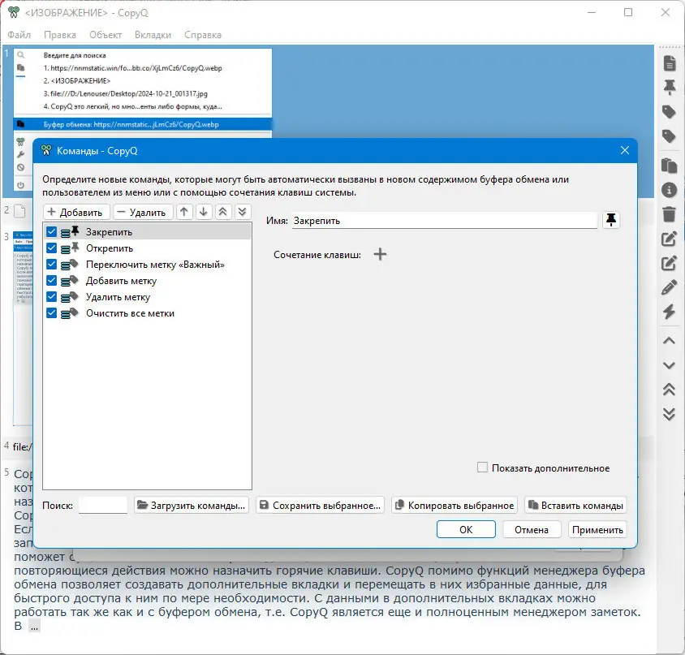Click the pin icon button beside Имя field
Image resolution: width=685 pixels, height=655 pixels.
pyautogui.click(x=610, y=220)
